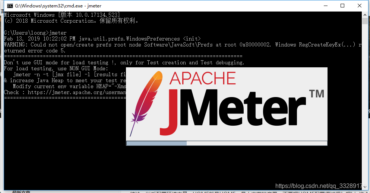The image size is (370, 193).
Task: Click the 'Modify current env variable HEAP' line
Action: coord(69,86)
